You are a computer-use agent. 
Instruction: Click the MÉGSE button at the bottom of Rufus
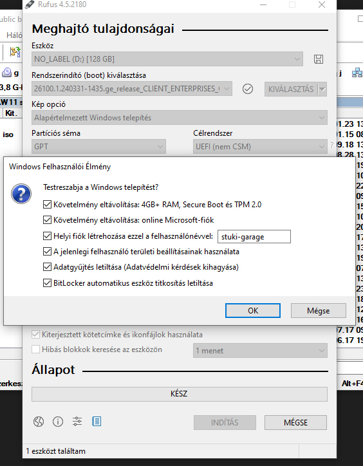coord(295,422)
